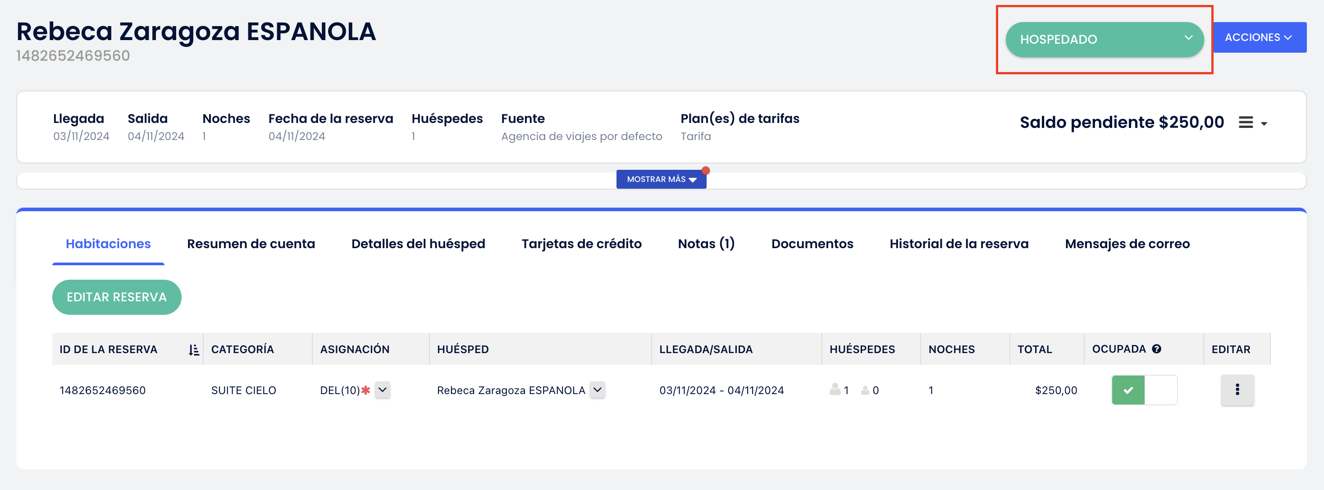Image resolution: width=1324 pixels, height=490 pixels.
Task: Open the Detalles del huésped tab
Action: [x=418, y=244]
